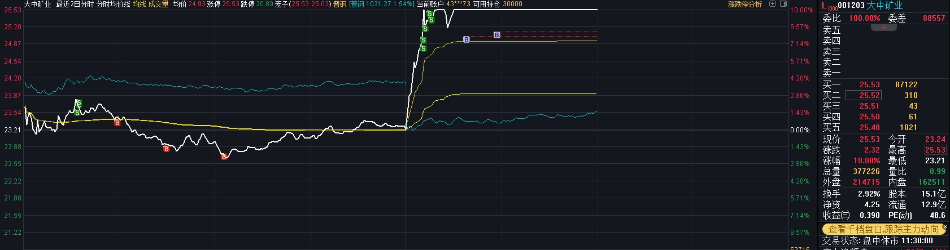Click the red B marker near 23.21
The height and width of the screenshot is (250, 950).
(117, 122)
